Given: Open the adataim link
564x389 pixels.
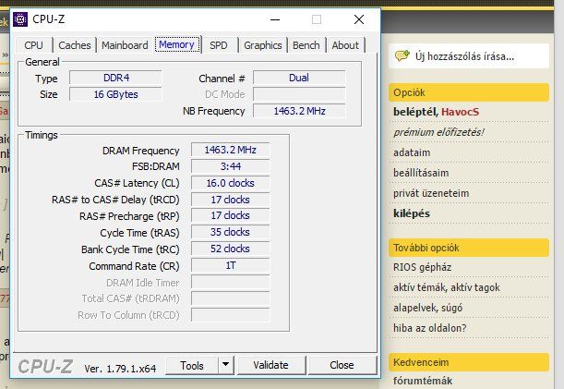Looking at the screenshot, I should (x=412, y=152).
